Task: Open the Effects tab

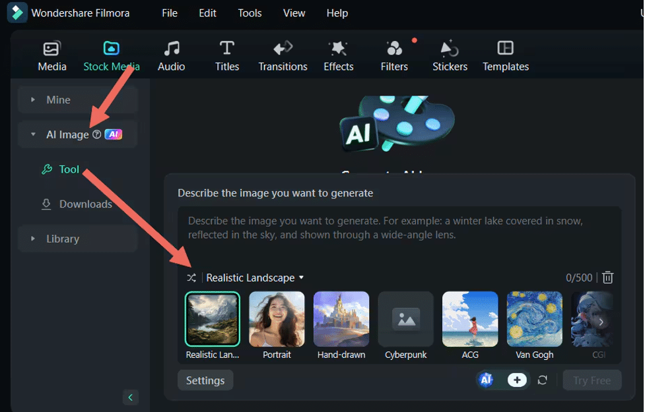Action: 339,56
